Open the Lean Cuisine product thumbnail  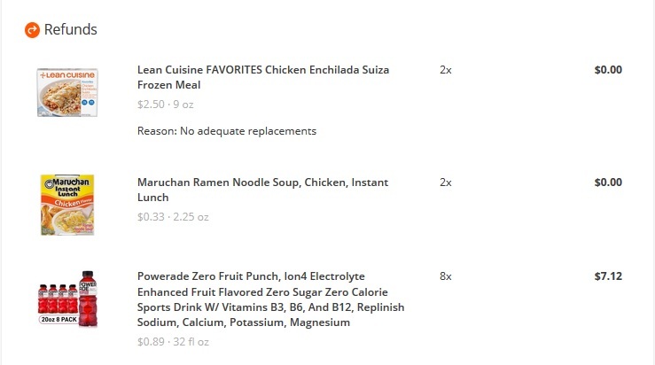(x=67, y=92)
